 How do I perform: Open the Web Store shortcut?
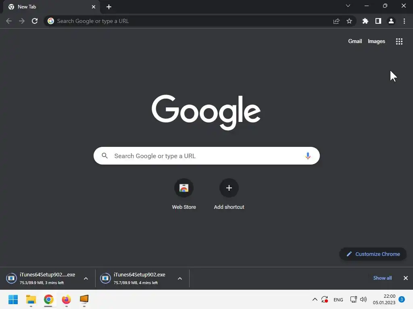(x=184, y=188)
